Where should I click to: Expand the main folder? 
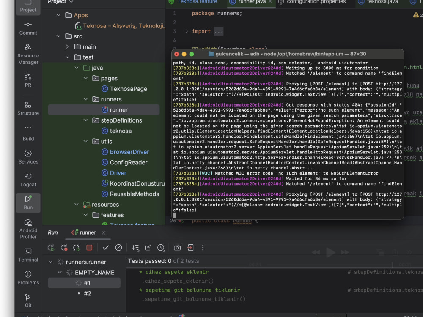pyautogui.click(x=67, y=46)
